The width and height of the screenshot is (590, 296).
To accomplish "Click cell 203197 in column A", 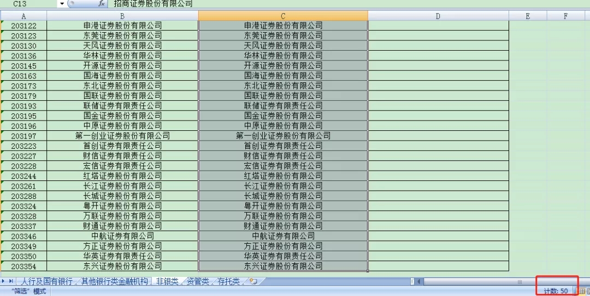I will [23, 136].
